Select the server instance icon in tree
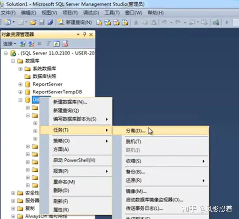Screen dimensions: 239x219 (13, 53)
